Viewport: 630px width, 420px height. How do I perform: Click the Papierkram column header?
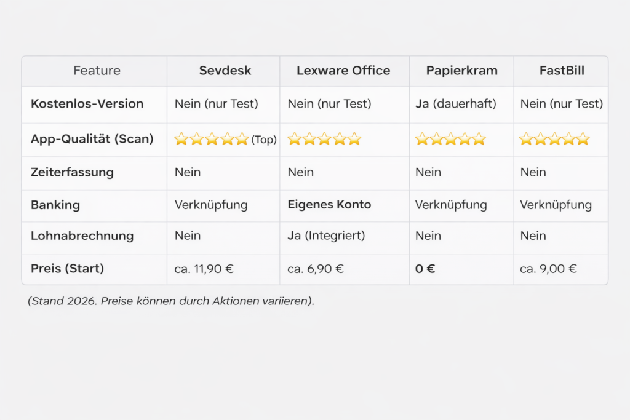[461, 71]
